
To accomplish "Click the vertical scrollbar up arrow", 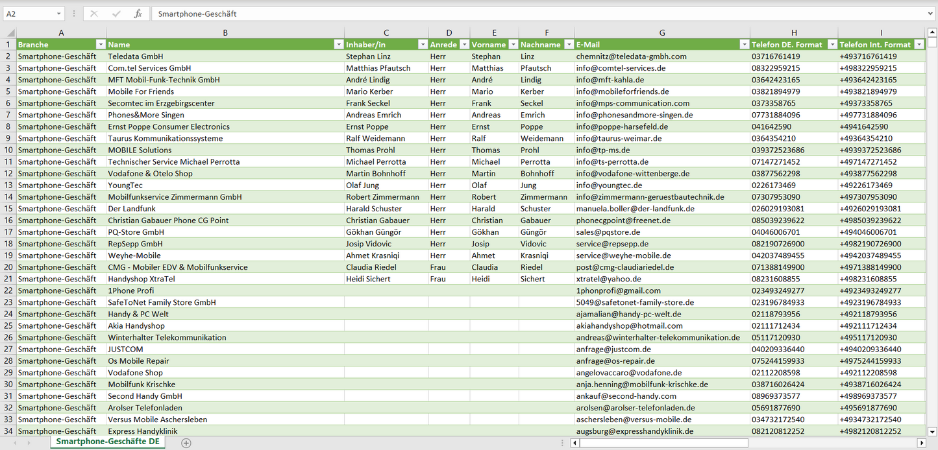I will (932, 32).
